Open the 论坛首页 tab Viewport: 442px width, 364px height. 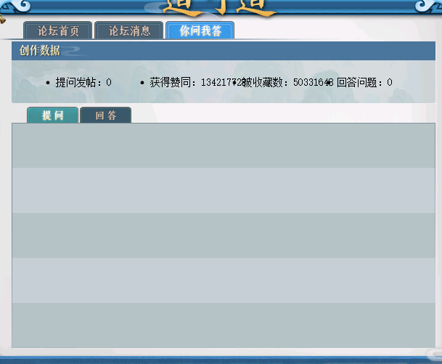57,31
